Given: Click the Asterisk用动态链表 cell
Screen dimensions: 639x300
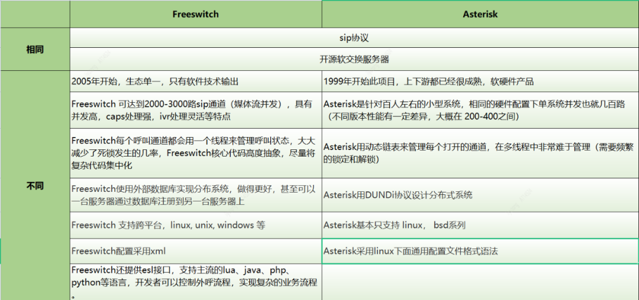Looking at the screenshot, I should click(x=480, y=153).
